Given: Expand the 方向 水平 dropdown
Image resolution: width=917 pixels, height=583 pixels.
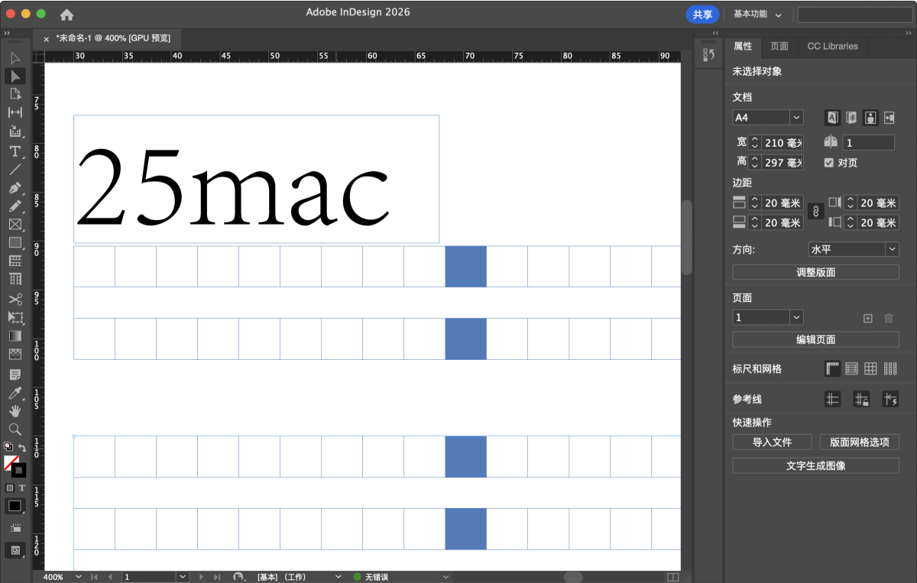Looking at the screenshot, I should (x=892, y=249).
